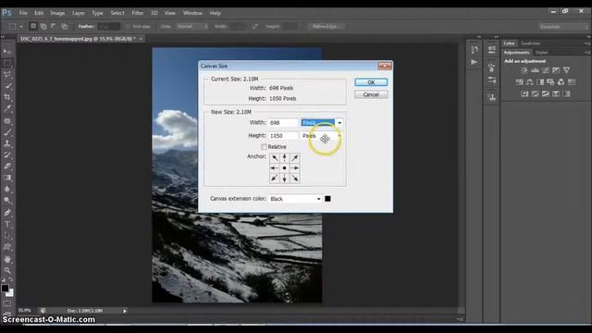Screen dimensions: 592x333
Task: Open the Height units dropdown
Action: pyautogui.click(x=322, y=136)
